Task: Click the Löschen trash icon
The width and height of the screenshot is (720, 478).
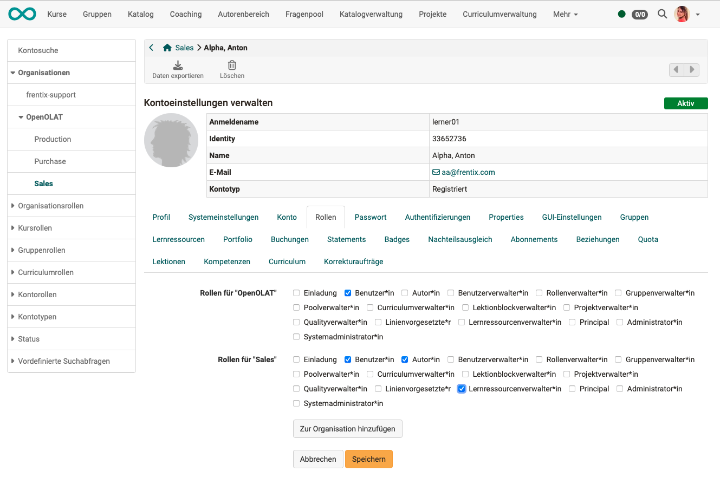Action: (232, 66)
